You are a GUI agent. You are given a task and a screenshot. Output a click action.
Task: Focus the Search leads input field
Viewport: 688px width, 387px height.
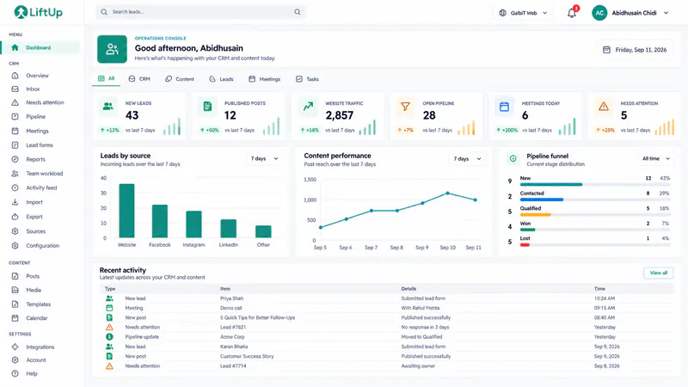coord(200,12)
